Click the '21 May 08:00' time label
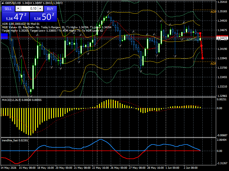 (82, 168)
